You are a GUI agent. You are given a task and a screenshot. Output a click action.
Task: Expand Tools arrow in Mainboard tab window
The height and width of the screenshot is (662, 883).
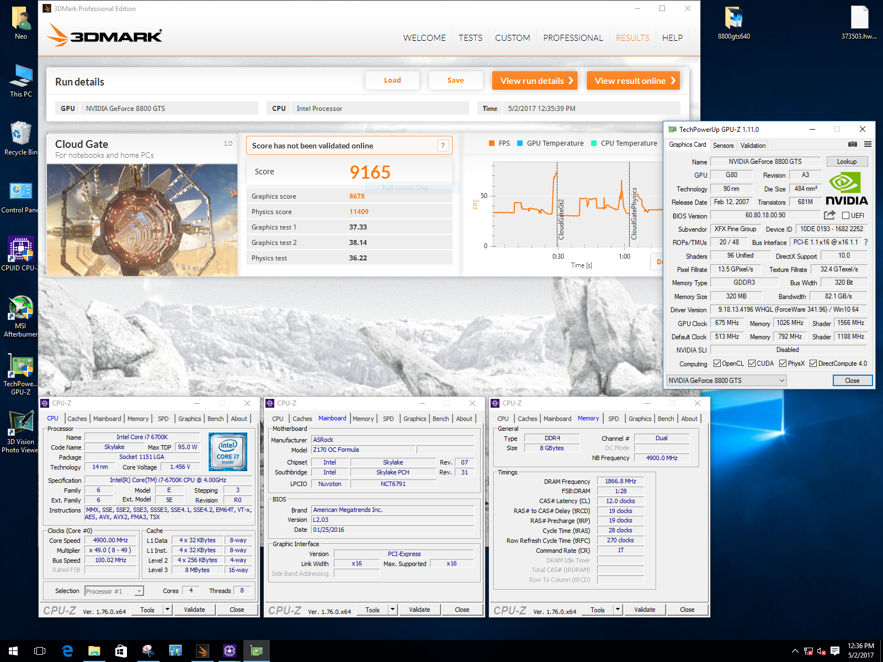click(392, 610)
